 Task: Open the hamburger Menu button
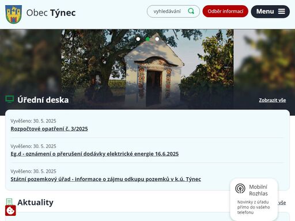point(270,12)
